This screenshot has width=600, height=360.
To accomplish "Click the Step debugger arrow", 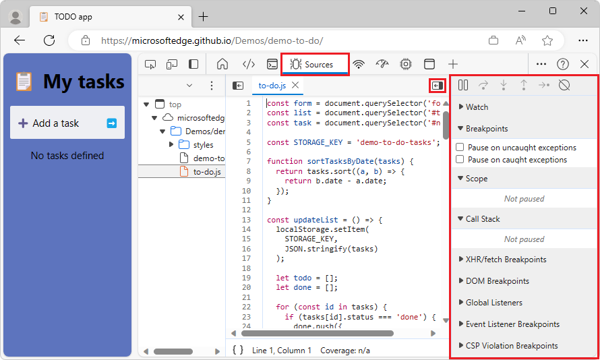I will coord(544,85).
